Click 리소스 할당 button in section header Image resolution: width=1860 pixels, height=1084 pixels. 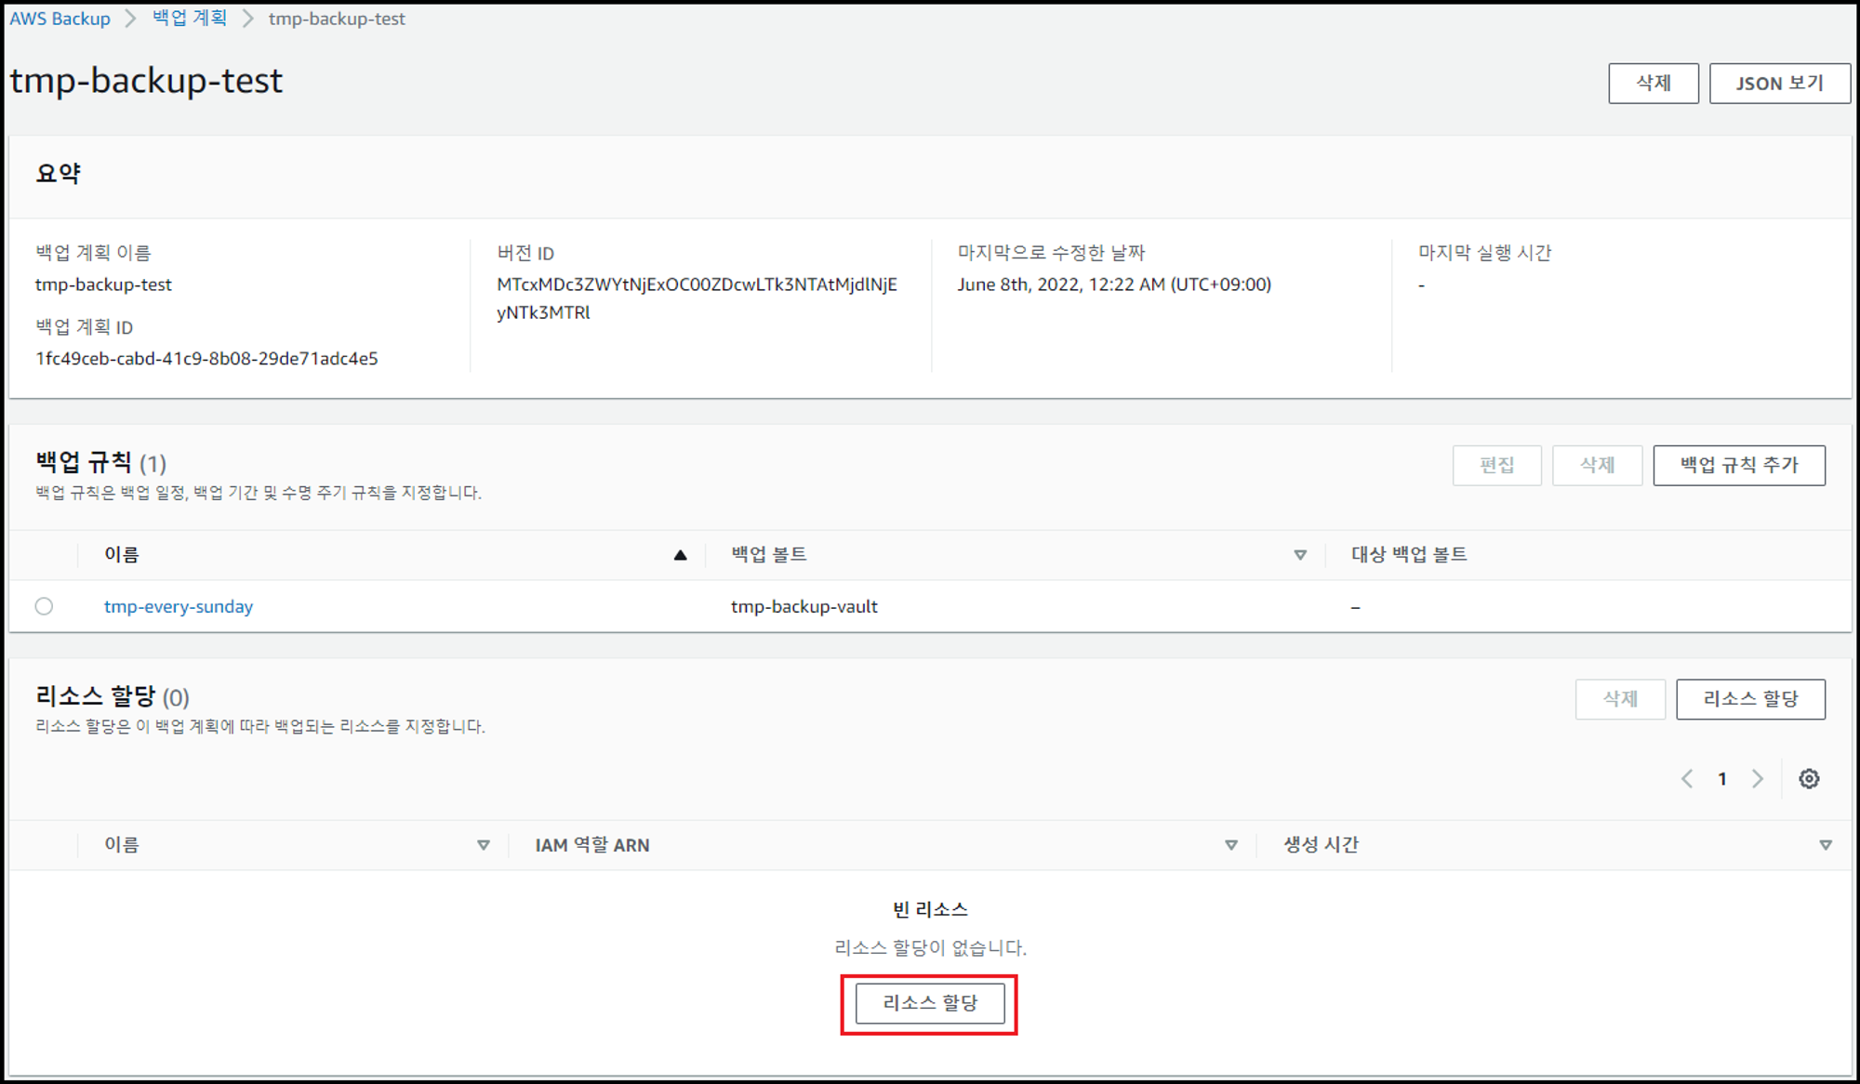tap(1749, 699)
